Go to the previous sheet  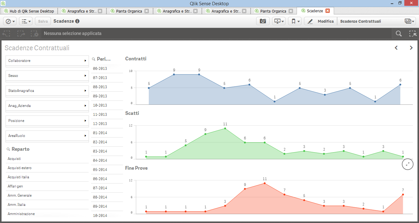coord(396,48)
